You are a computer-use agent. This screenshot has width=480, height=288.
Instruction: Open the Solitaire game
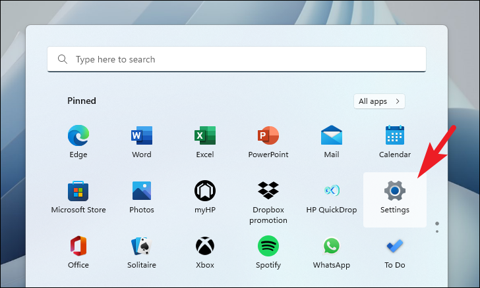click(x=142, y=252)
